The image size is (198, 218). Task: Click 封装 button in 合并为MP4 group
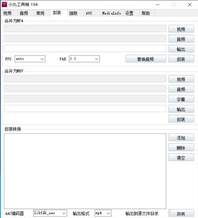(x=181, y=59)
